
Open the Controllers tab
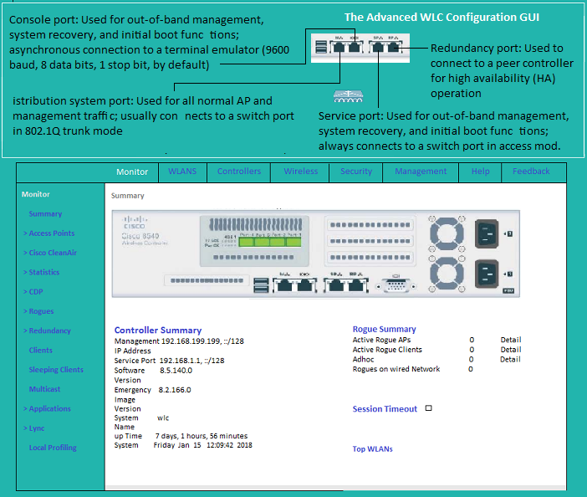[239, 172]
